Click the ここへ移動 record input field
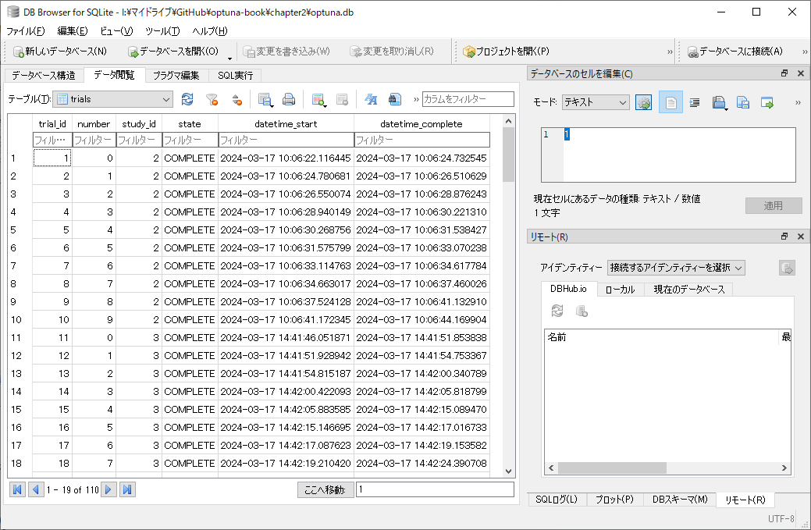Screen dimensions: 811x530 click(x=433, y=489)
